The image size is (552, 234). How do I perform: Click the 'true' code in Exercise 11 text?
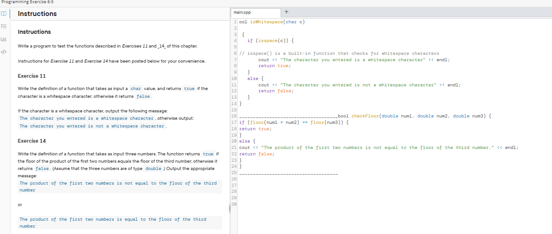coord(189,89)
